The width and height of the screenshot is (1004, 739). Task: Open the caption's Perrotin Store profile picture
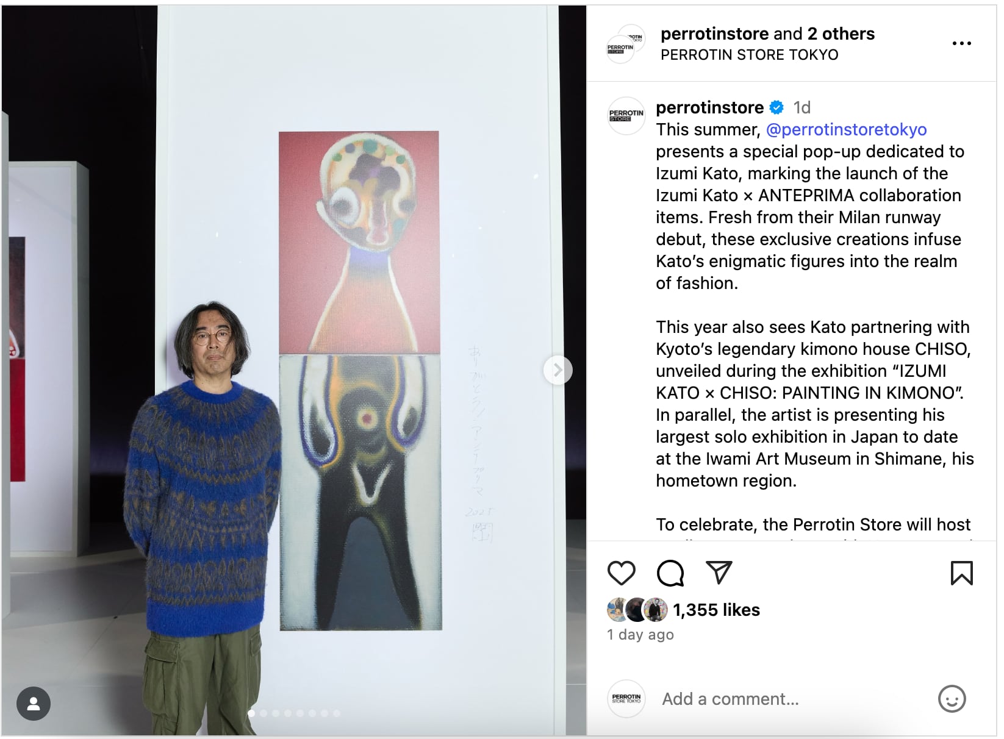[626, 115]
